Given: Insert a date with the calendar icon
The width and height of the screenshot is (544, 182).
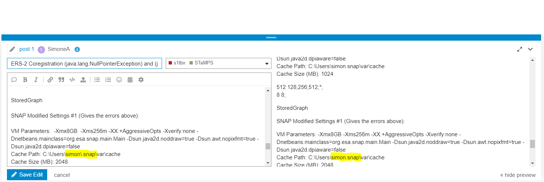Looking at the screenshot, I should pos(130,79).
